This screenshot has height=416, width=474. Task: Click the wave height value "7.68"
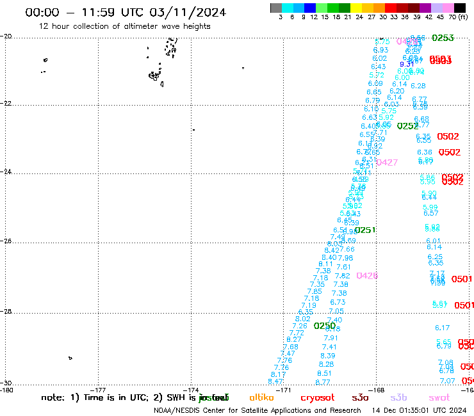(291, 347)
